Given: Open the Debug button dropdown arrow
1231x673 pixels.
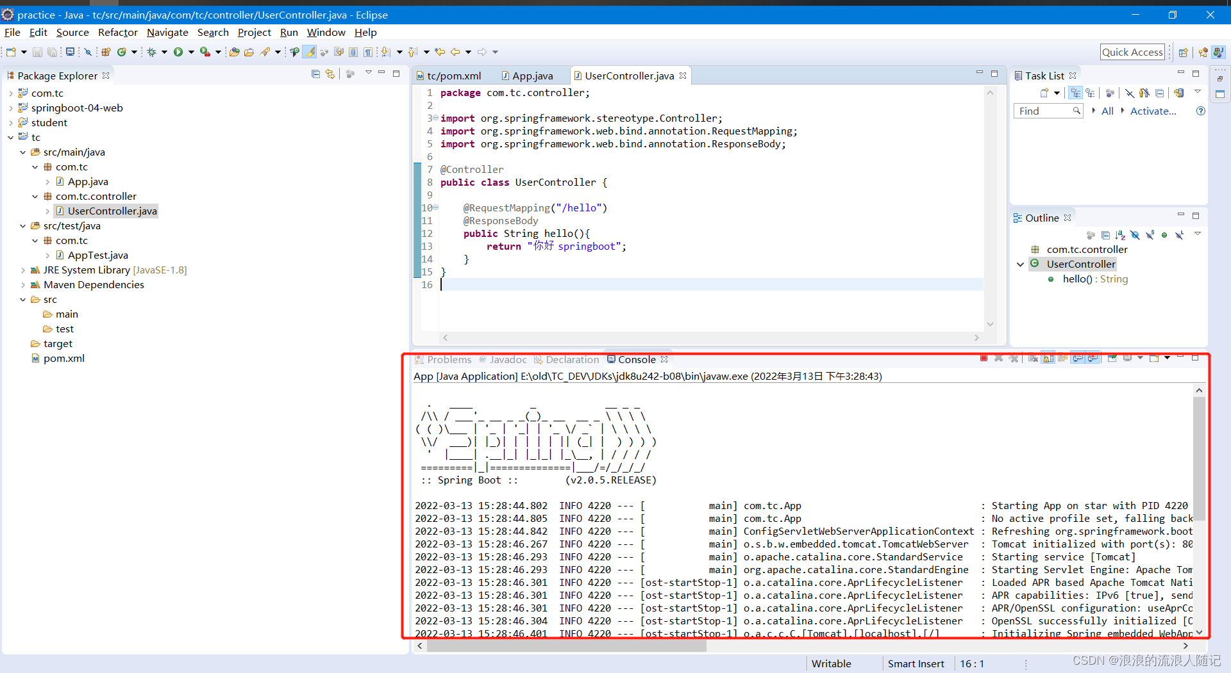Looking at the screenshot, I should pyautogui.click(x=164, y=52).
